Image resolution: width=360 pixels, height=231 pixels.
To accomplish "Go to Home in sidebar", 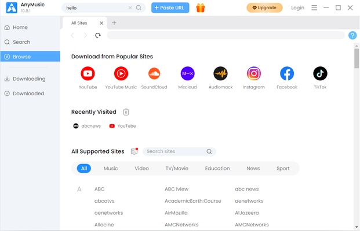I will 30,27.
